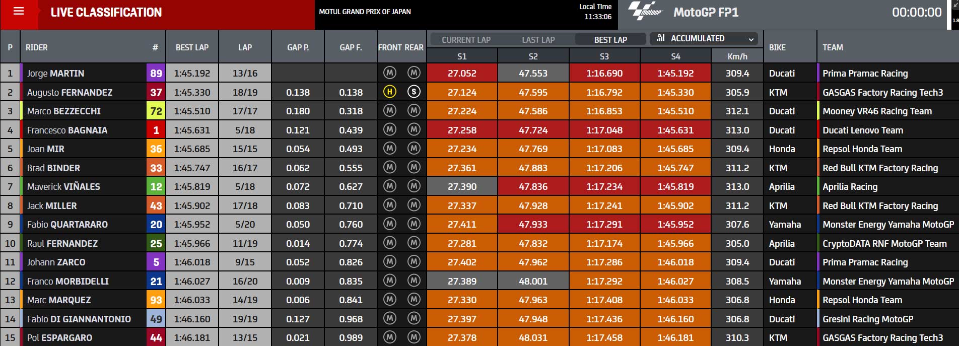Screen dimensions: 959x346
Task: Click the TEAM column header
Action: tap(833, 47)
